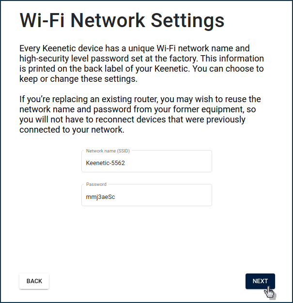
Task: Click the "Network name (SSID)" floating label
Action: [108, 151]
